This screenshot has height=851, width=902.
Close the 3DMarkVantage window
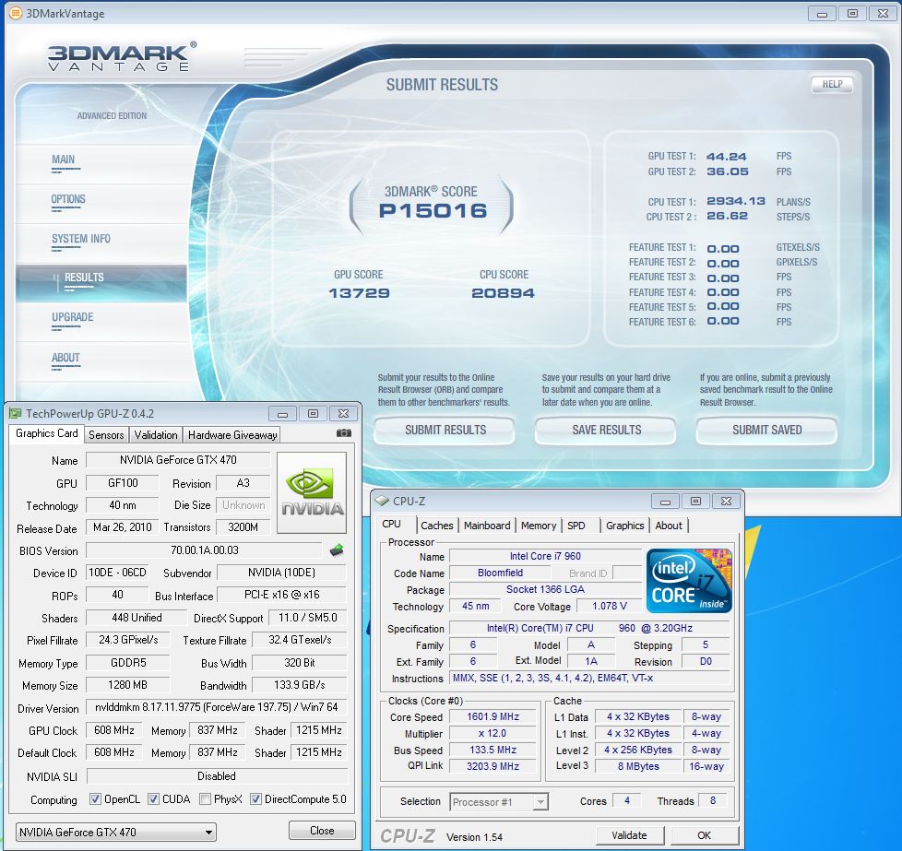pyautogui.click(x=883, y=14)
